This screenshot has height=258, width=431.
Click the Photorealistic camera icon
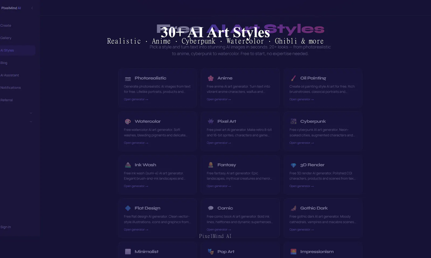click(128, 79)
